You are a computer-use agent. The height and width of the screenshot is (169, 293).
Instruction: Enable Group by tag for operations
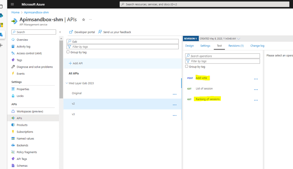tap(187, 66)
